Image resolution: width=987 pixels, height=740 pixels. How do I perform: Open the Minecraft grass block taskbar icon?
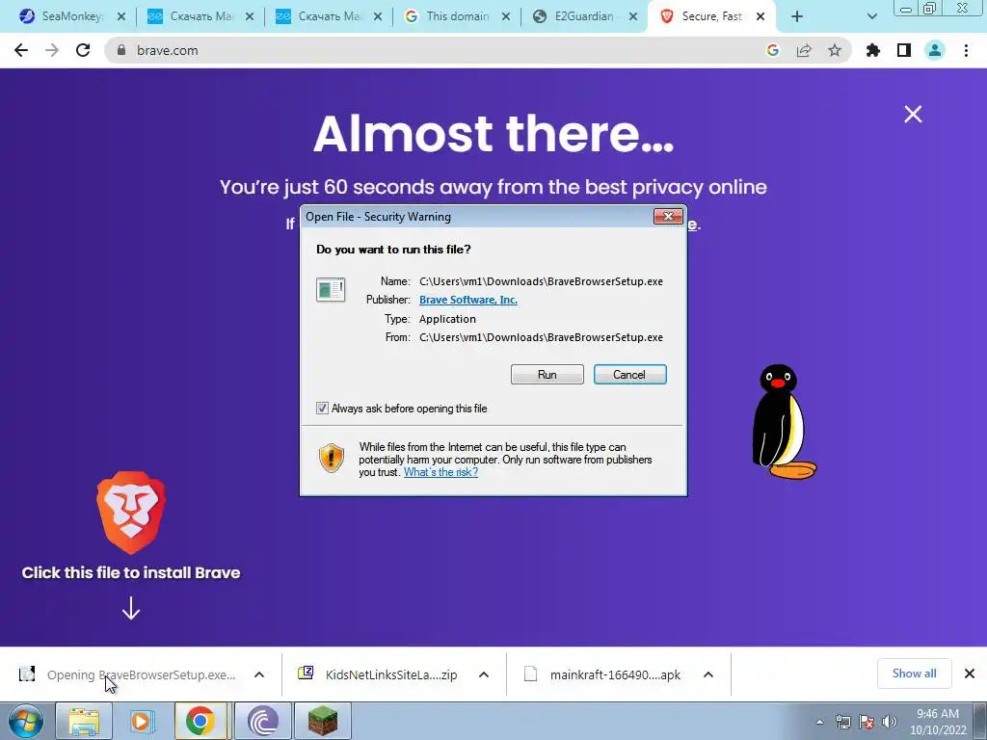(322, 721)
